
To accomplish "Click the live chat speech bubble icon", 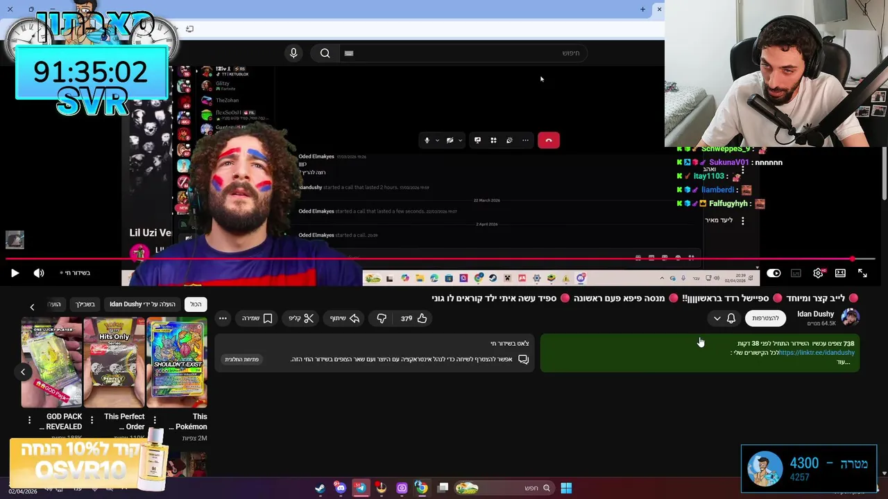I will coord(523,359).
